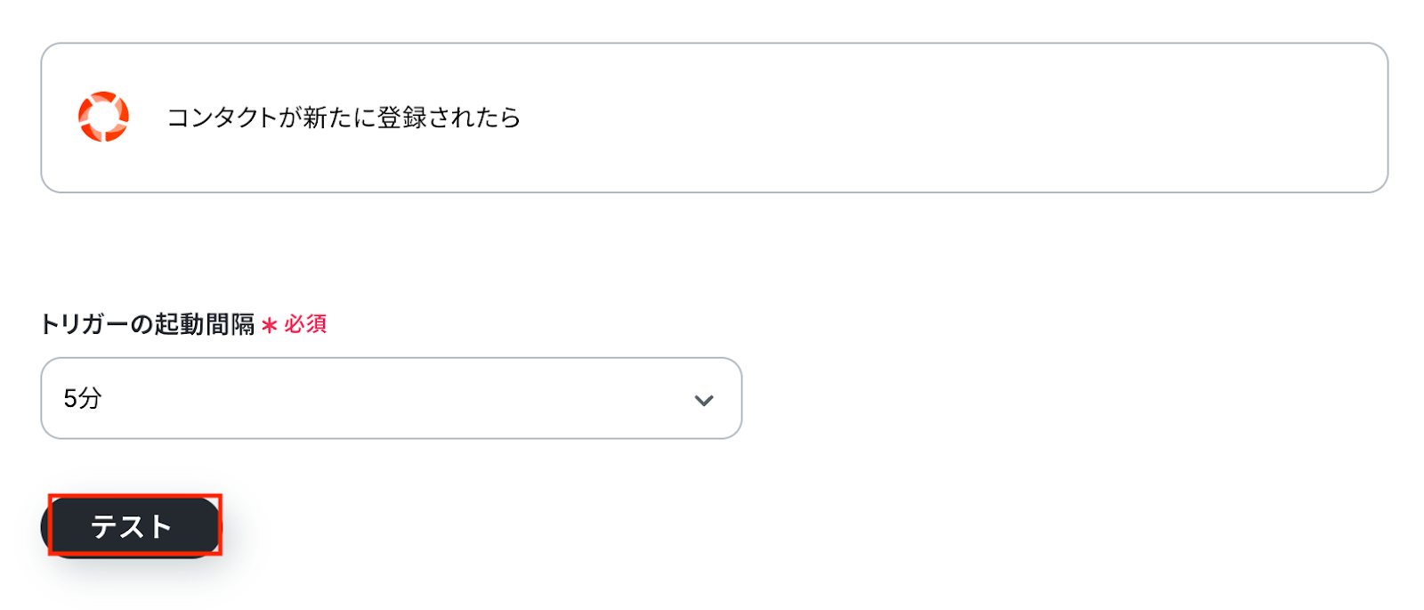
Task: Click the テスト label text on the dark button
Action: (x=131, y=526)
